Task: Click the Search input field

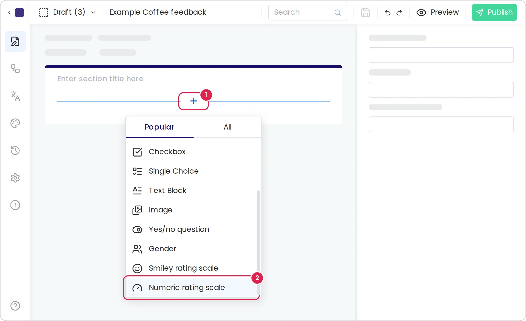Action: (x=307, y=12)
